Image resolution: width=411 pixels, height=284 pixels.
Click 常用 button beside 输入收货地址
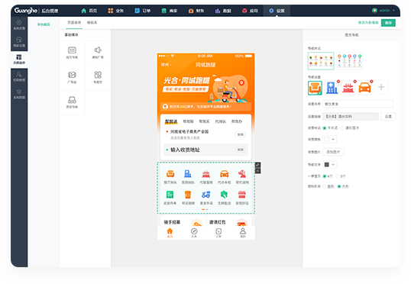pyautogui.click(x=240, y=150)
